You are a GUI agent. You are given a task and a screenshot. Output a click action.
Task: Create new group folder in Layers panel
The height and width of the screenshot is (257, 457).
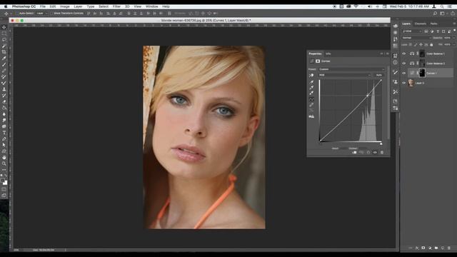[x=436, y=248]
